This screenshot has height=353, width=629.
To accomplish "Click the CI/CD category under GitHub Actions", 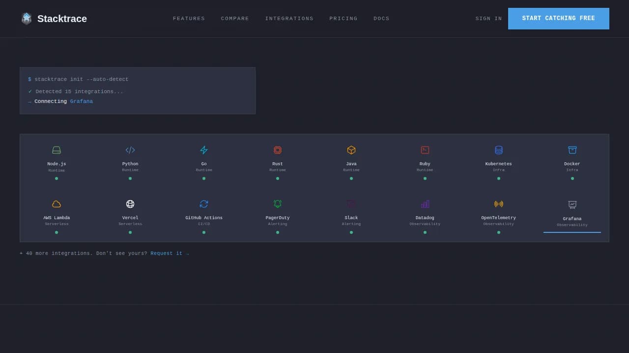I will pyautogui.click(x=204, y=224).
